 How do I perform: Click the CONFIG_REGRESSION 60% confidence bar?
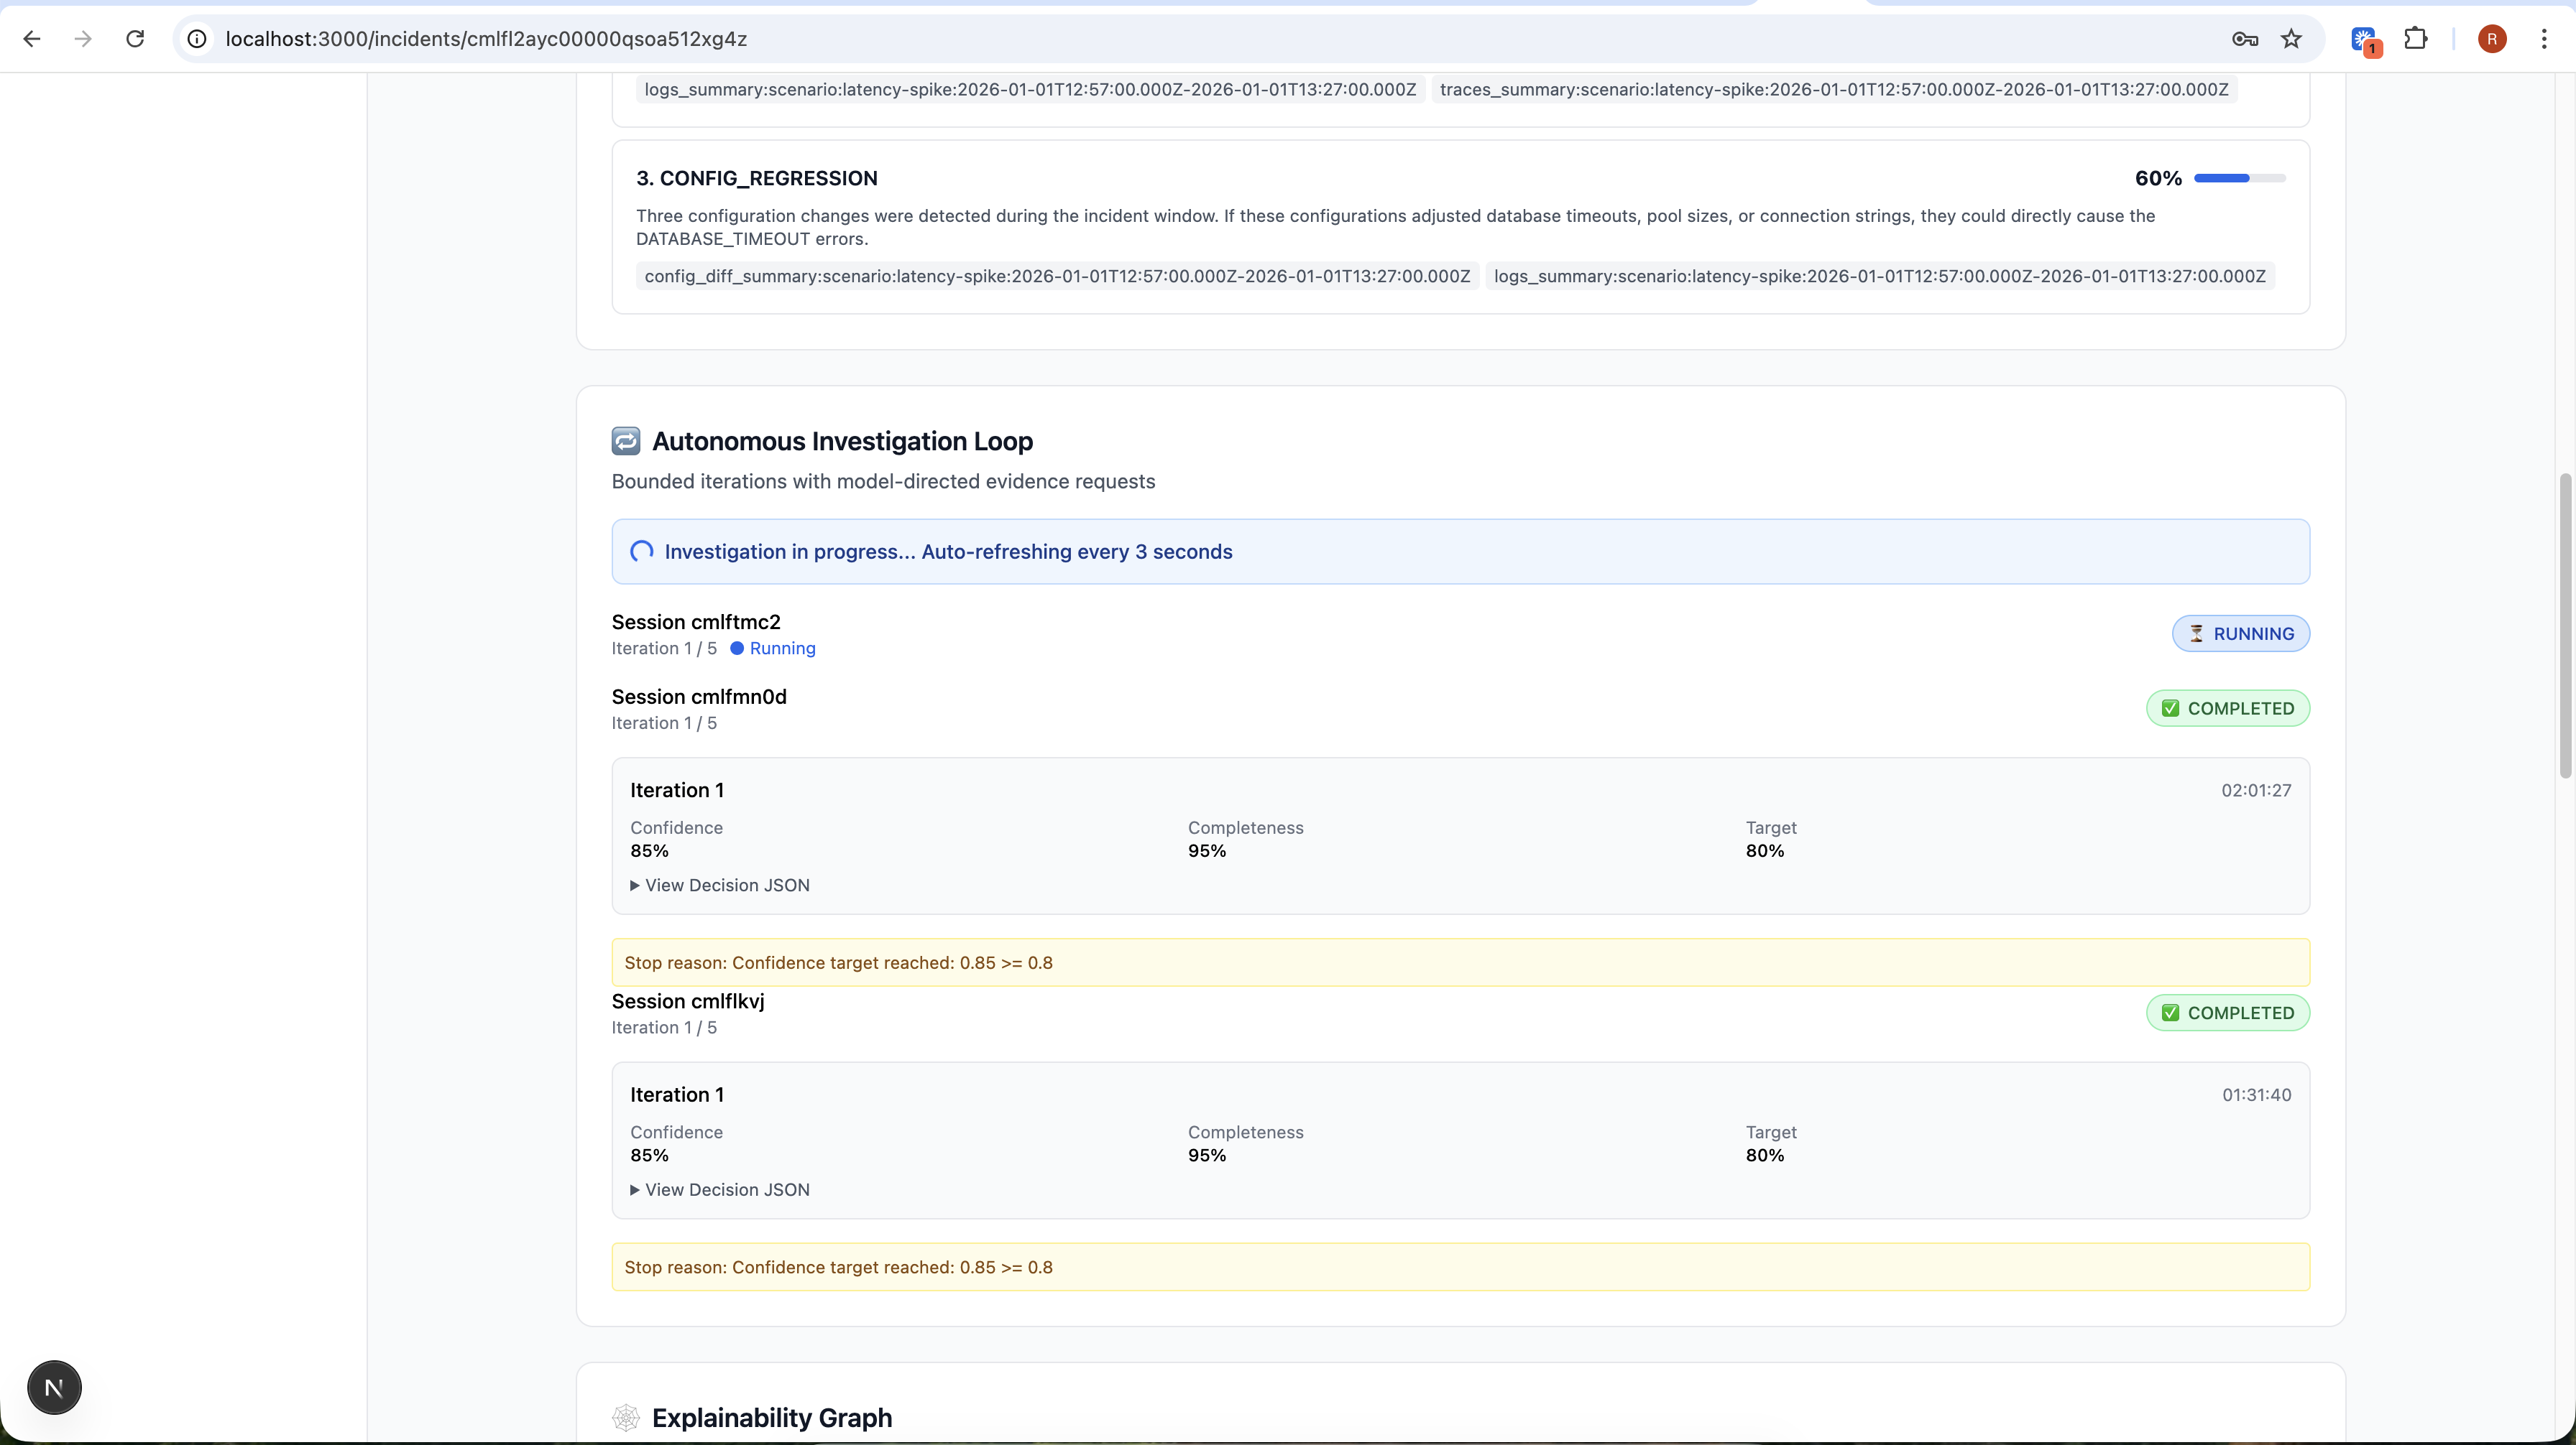click(x=2239, y=178)
